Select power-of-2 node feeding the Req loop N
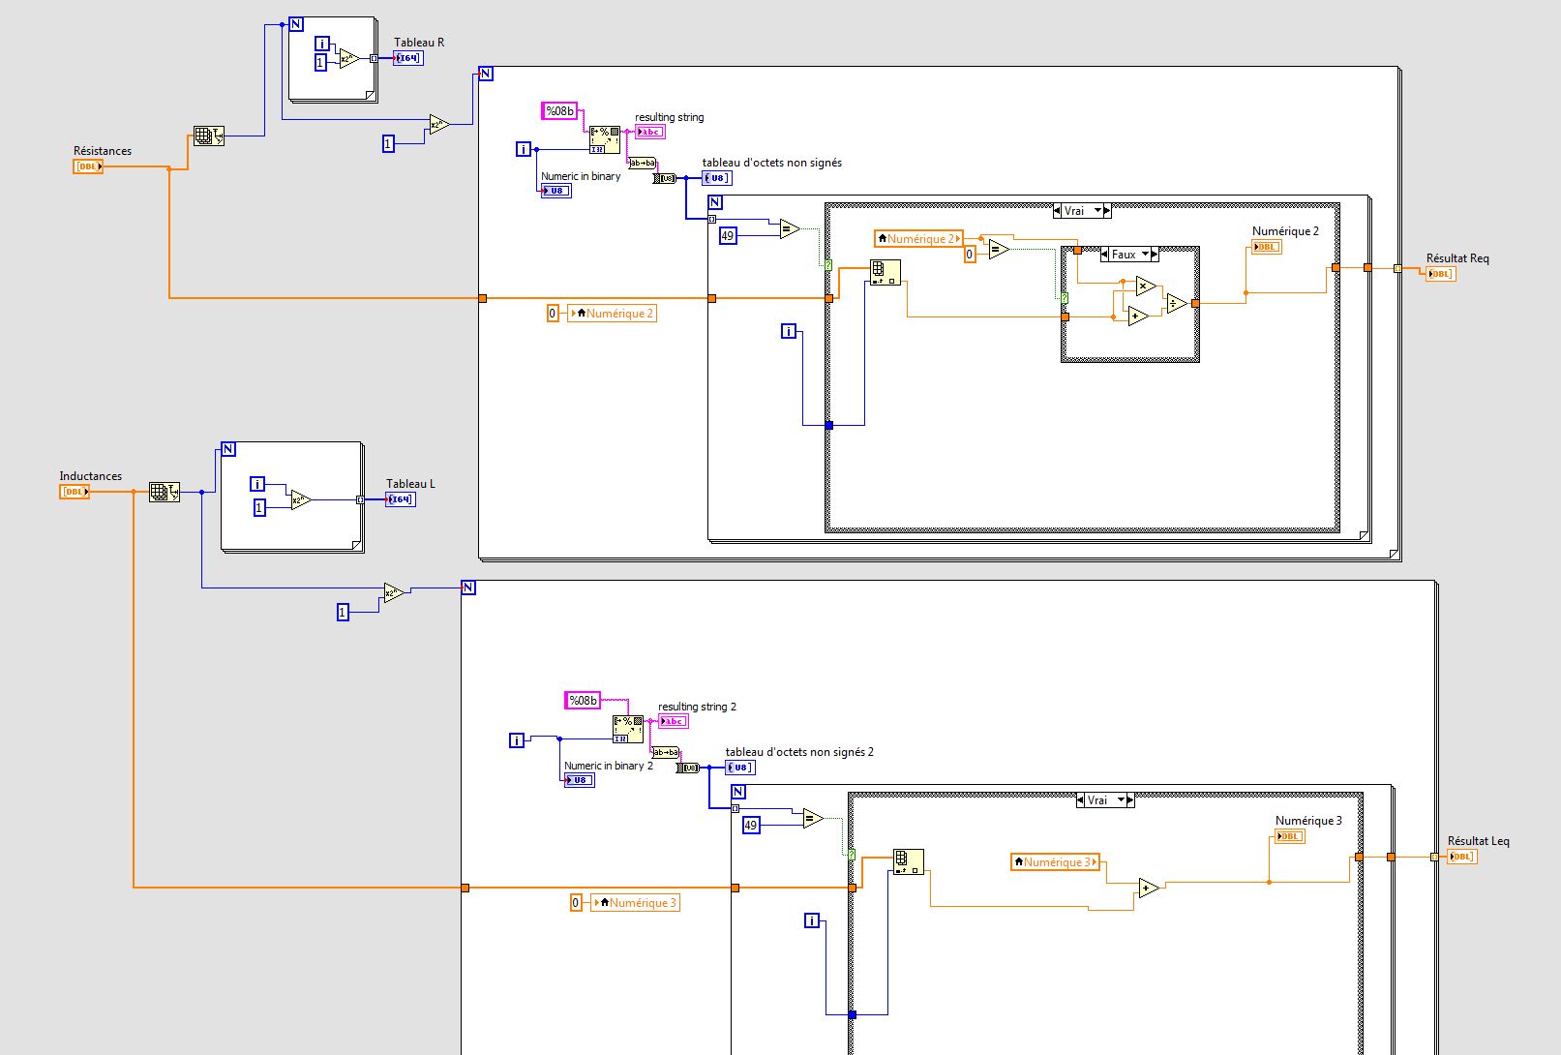1561x1055 pixels. tap(439, 124)
